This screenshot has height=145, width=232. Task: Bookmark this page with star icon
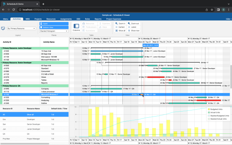pyautogui.click(x=212, y=10)
